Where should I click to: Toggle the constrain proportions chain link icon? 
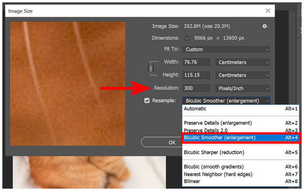pyautogui.click(x=151, y=68)
